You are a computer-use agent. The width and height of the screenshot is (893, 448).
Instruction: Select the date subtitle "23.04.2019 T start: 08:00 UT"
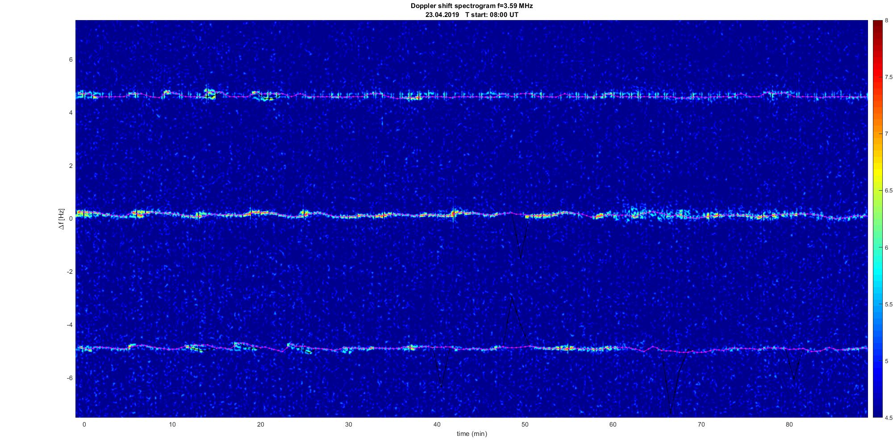(472, 15)
